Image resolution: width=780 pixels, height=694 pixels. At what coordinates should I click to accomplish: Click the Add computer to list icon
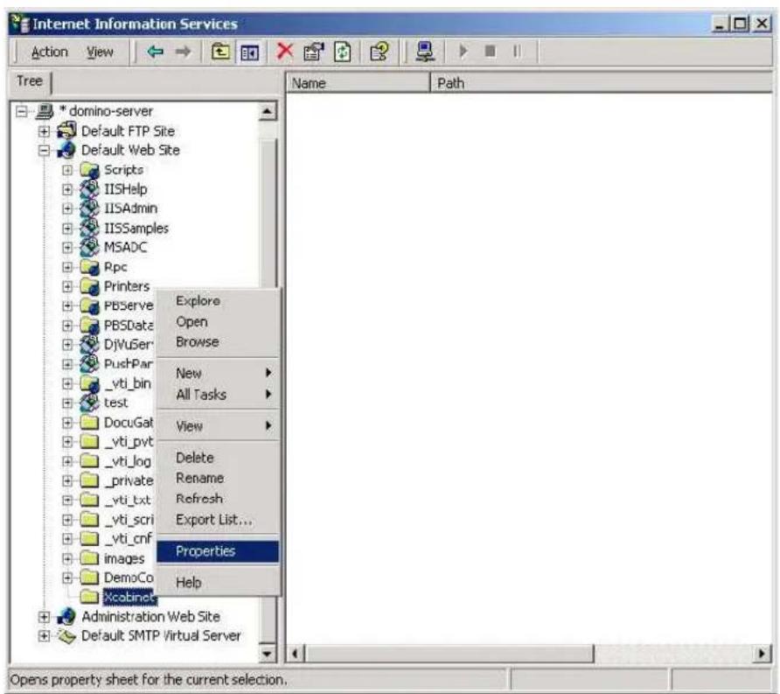pyautogui.click(x=425, y=52)
